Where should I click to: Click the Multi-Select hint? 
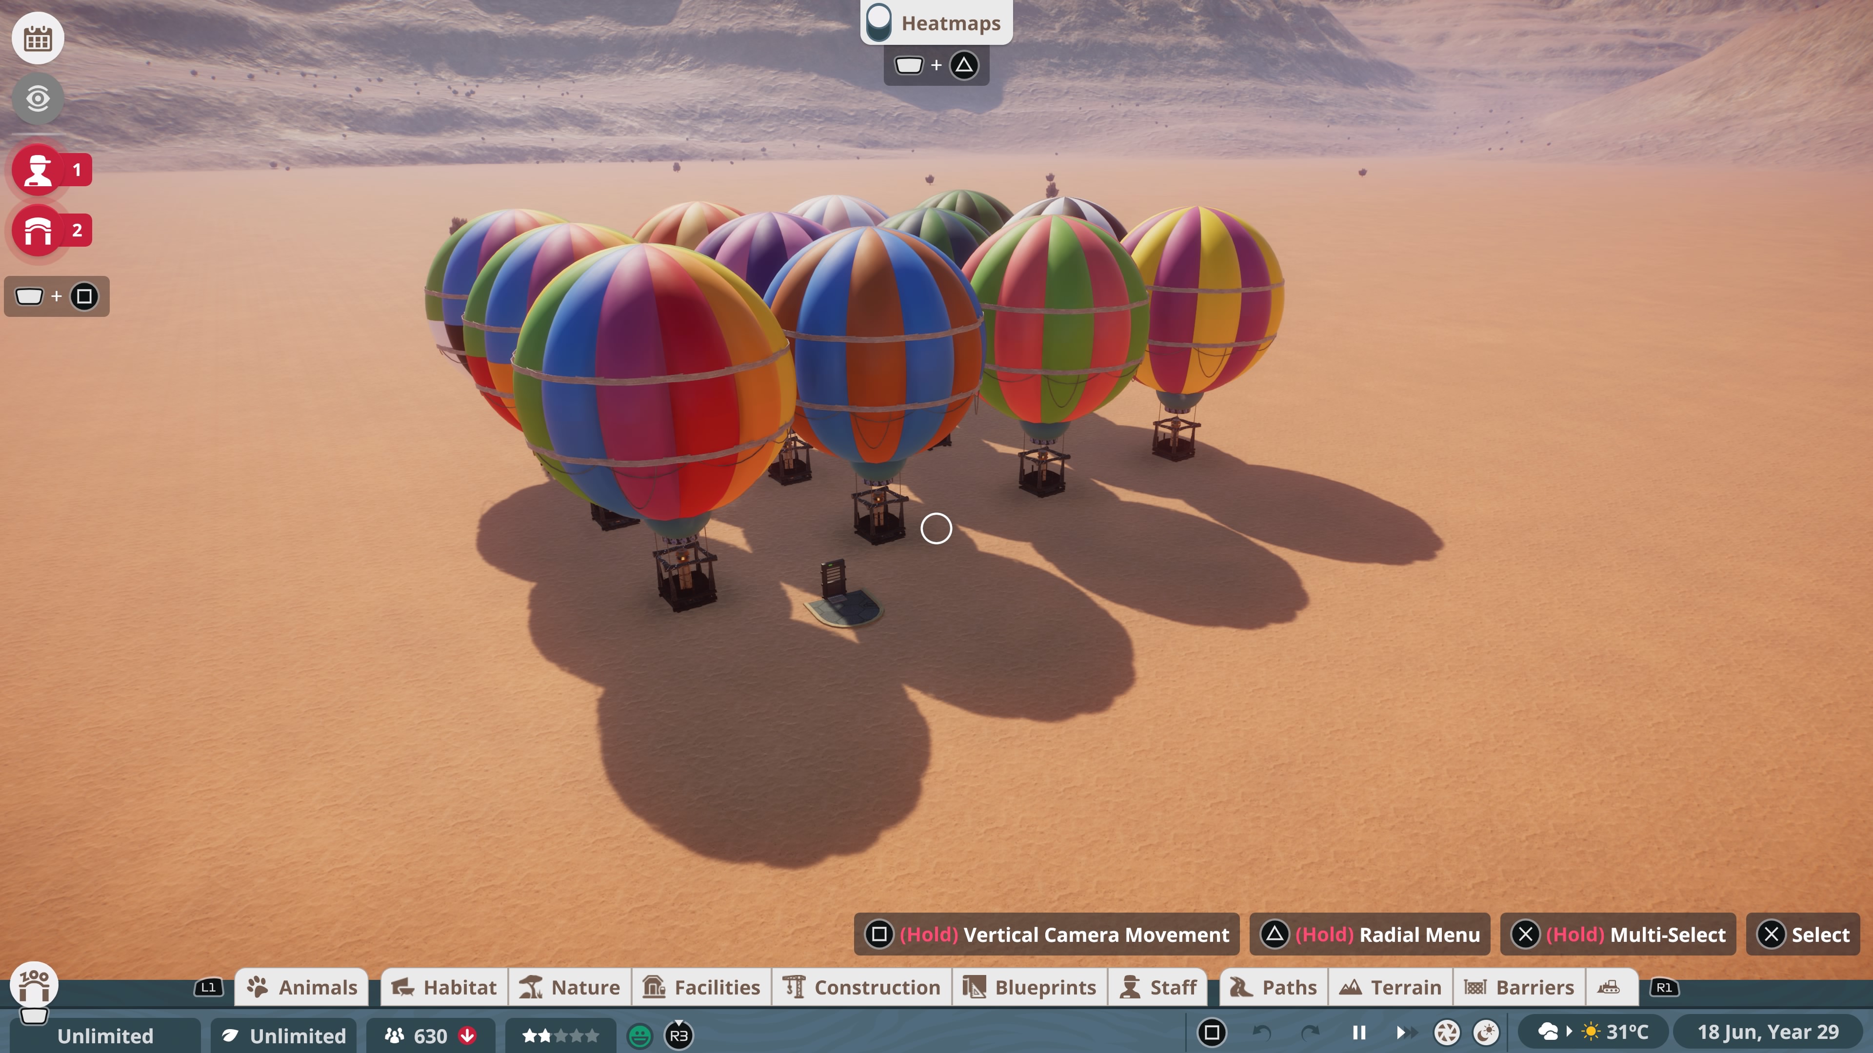click(1618, 934)
